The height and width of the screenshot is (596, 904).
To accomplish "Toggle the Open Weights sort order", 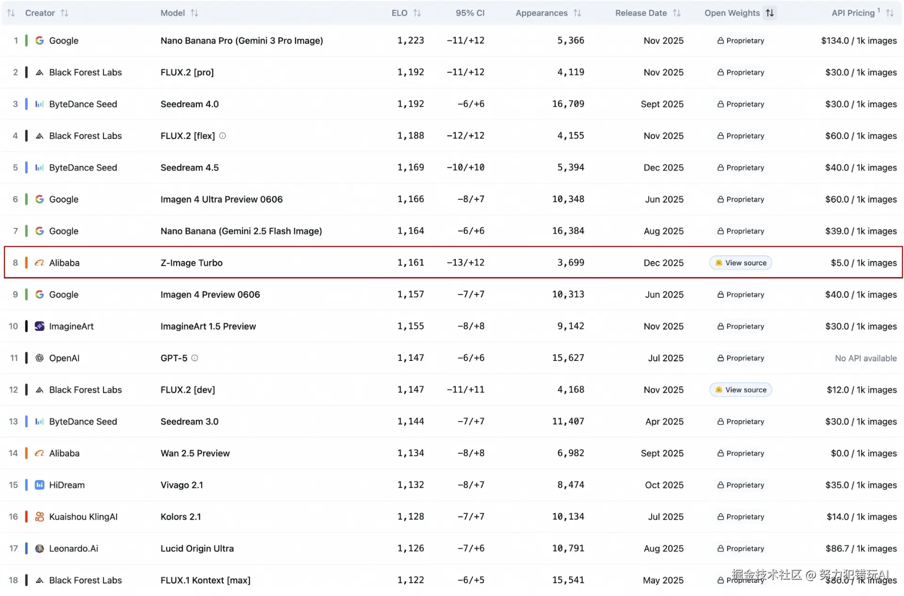I will click(x=770, y=13).
